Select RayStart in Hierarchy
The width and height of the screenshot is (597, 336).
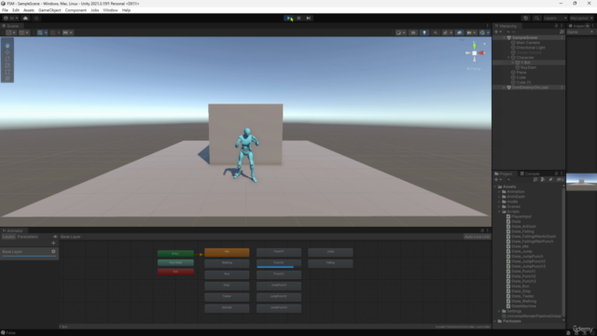tap(528, 67)
